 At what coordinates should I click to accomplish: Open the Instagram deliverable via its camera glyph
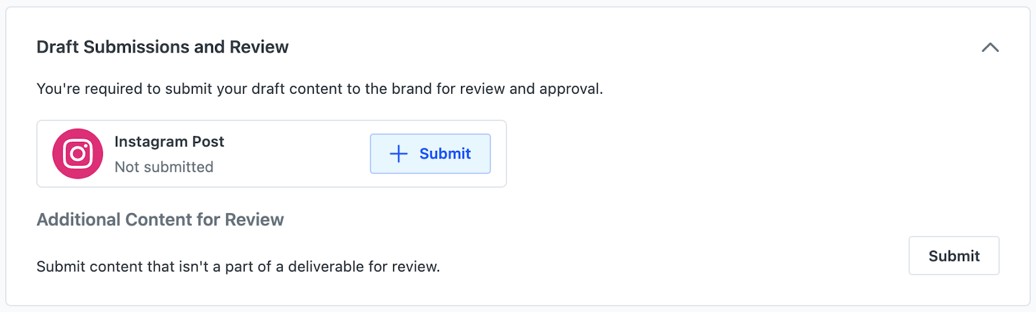click(78, 153)
